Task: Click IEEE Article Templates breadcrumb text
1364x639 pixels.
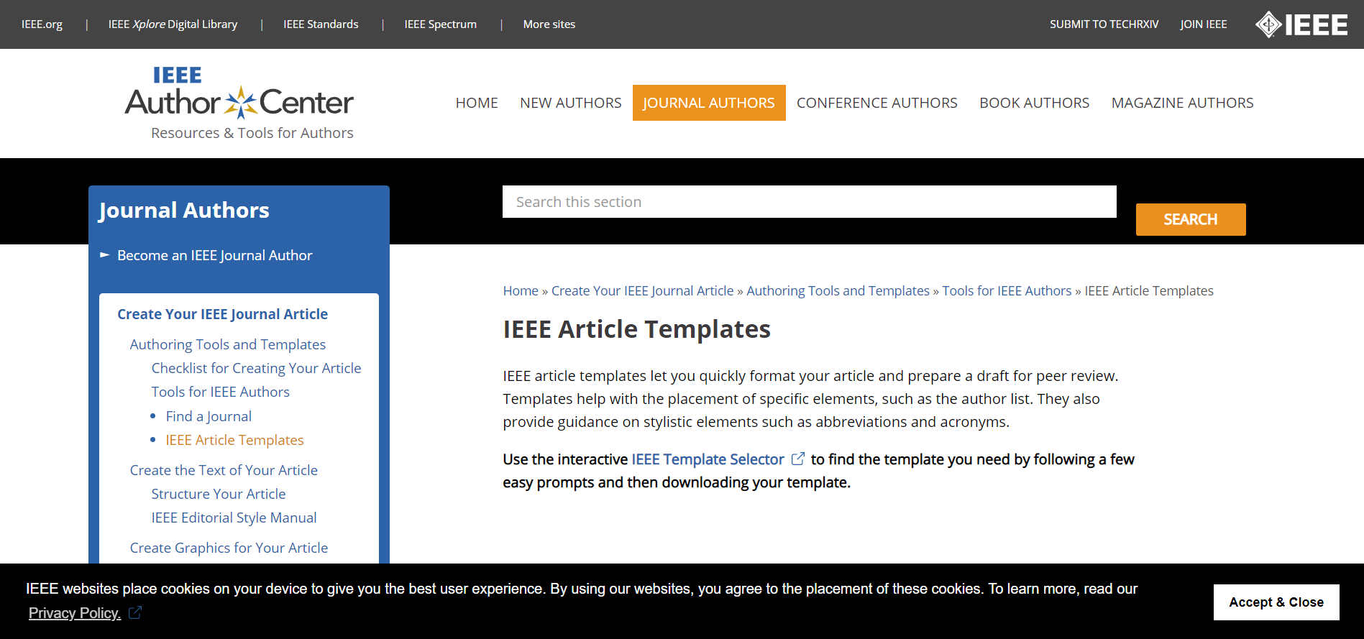Action: 1148,290
